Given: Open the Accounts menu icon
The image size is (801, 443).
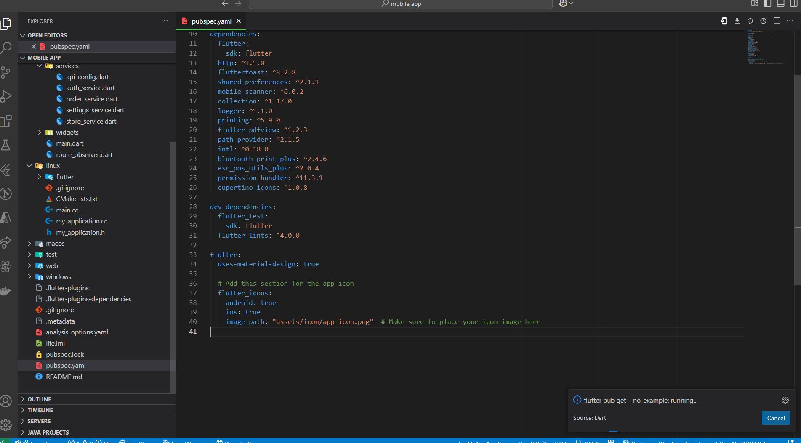Looking at the screenshot, I should [x=6, y=401].
